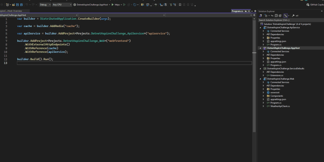Select Program.cs under the AppHost project
Viewport: 324px width, 162px height.
click(x=276, y=65)
